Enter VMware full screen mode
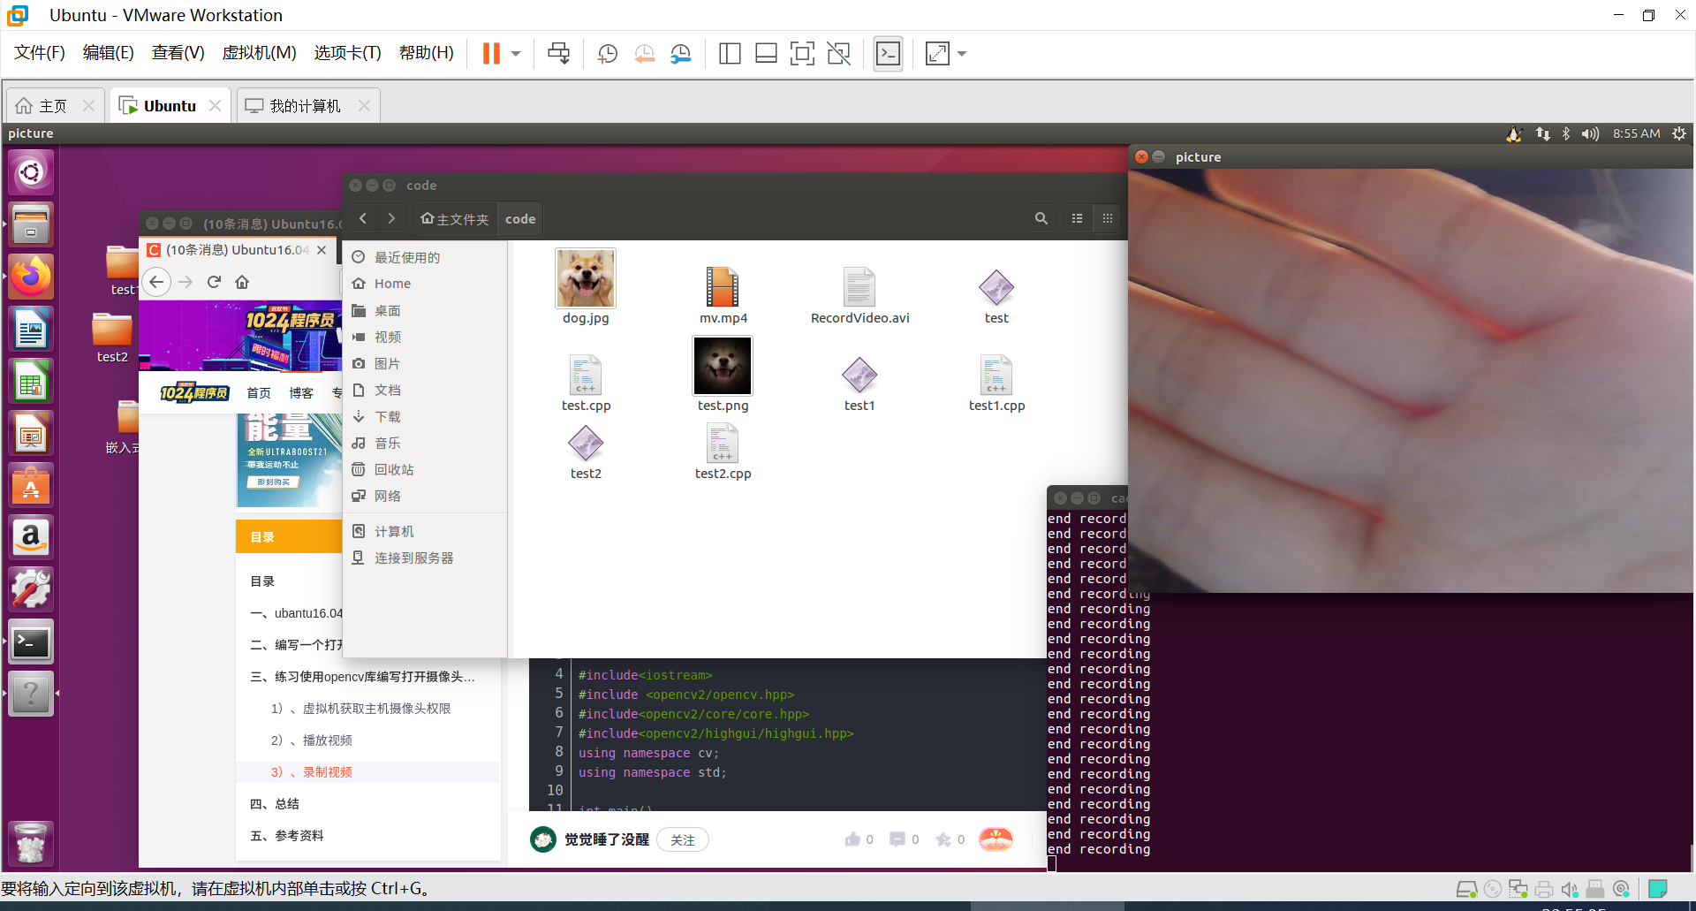Image resolution: width=1696 pixels, height=911 pixels. click(802, 54)
